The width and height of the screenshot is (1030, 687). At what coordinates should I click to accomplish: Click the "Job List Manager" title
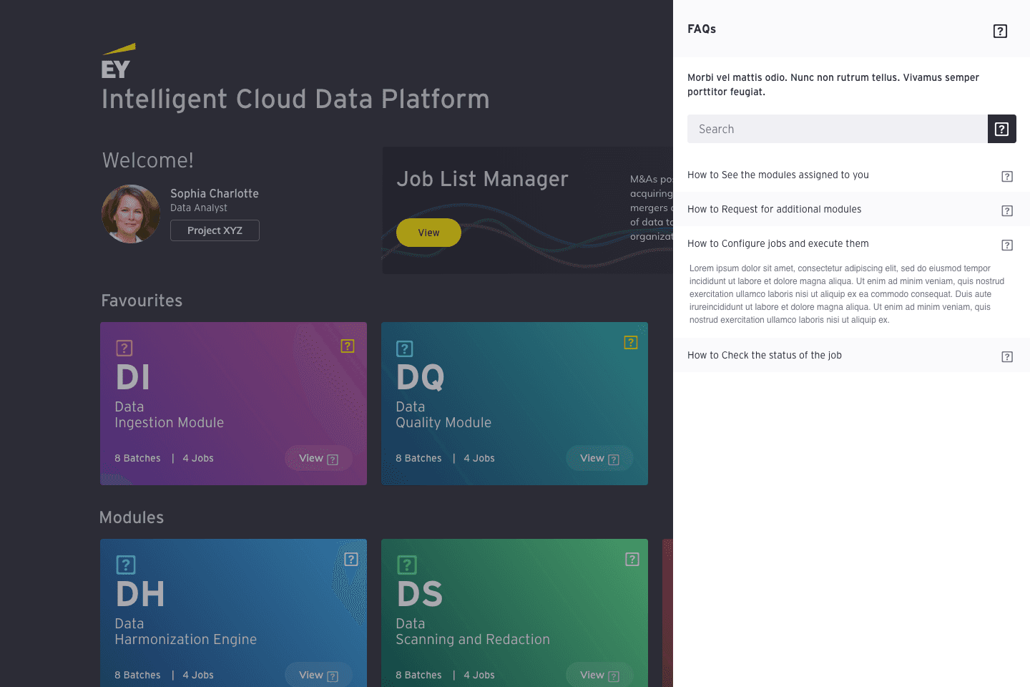click(483, 179)
